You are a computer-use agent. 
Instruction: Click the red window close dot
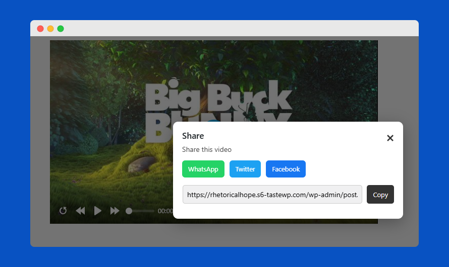tap(40, 29)
